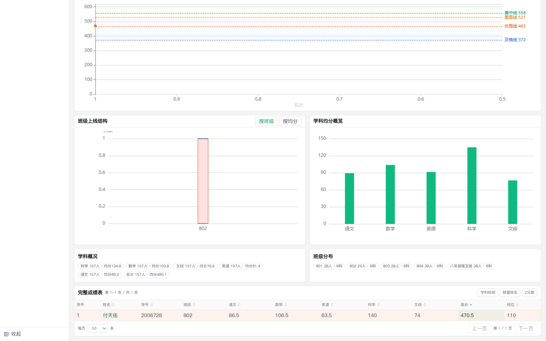Sort table by 语文 column arrows

coord(239,305)
